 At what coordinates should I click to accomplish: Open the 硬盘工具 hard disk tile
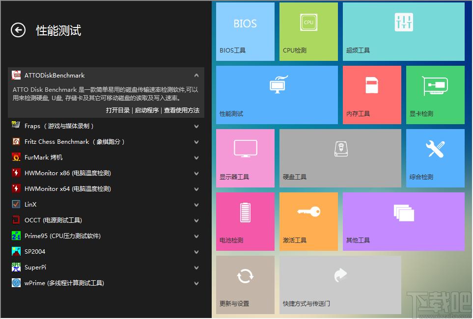point(340,159)
